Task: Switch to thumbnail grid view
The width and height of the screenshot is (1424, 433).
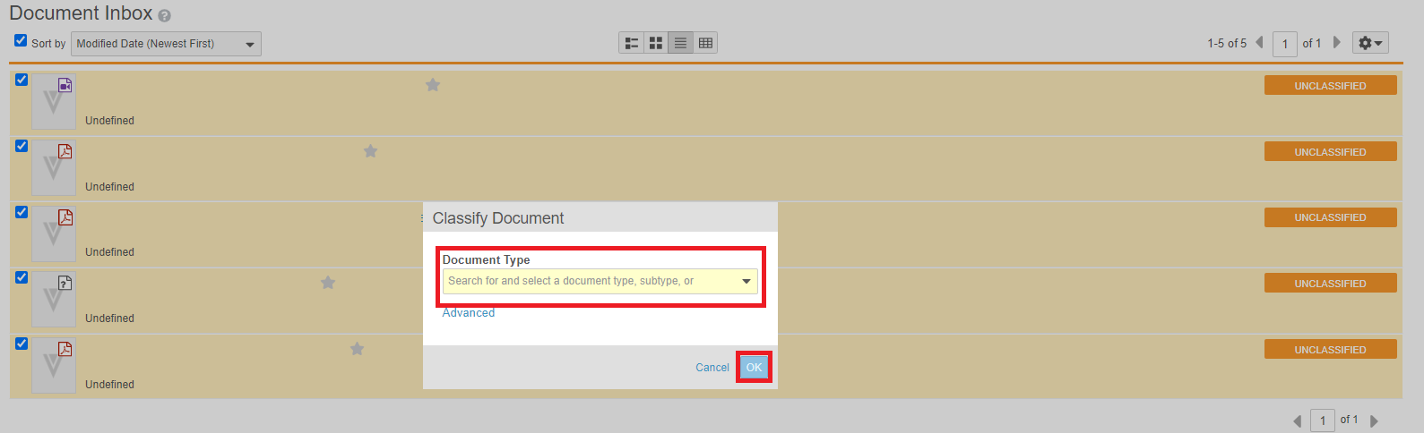Action: pos(656,43)
